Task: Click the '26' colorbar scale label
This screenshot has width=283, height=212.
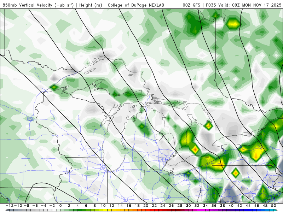Action: 171,206
